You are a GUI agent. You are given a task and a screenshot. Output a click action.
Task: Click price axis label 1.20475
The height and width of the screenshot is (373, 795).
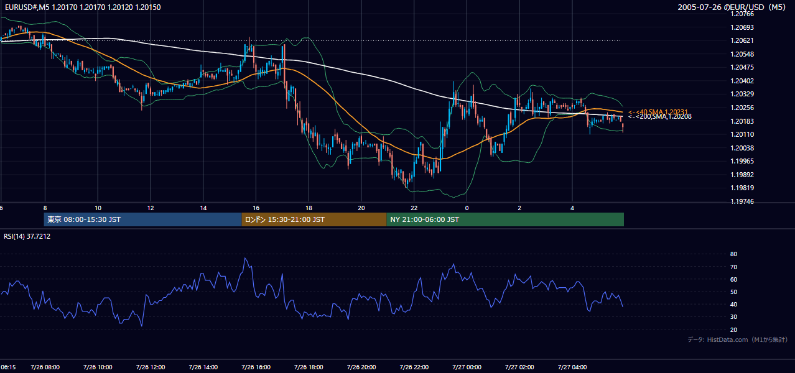(742, 68)
